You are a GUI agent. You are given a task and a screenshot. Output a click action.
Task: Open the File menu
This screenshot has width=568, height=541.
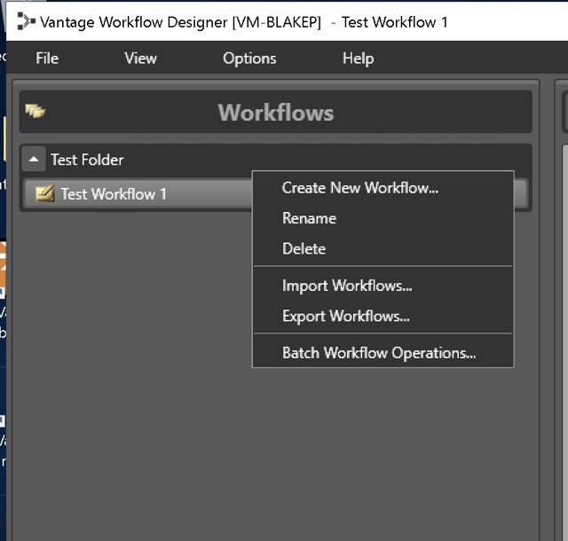(47, 59)
